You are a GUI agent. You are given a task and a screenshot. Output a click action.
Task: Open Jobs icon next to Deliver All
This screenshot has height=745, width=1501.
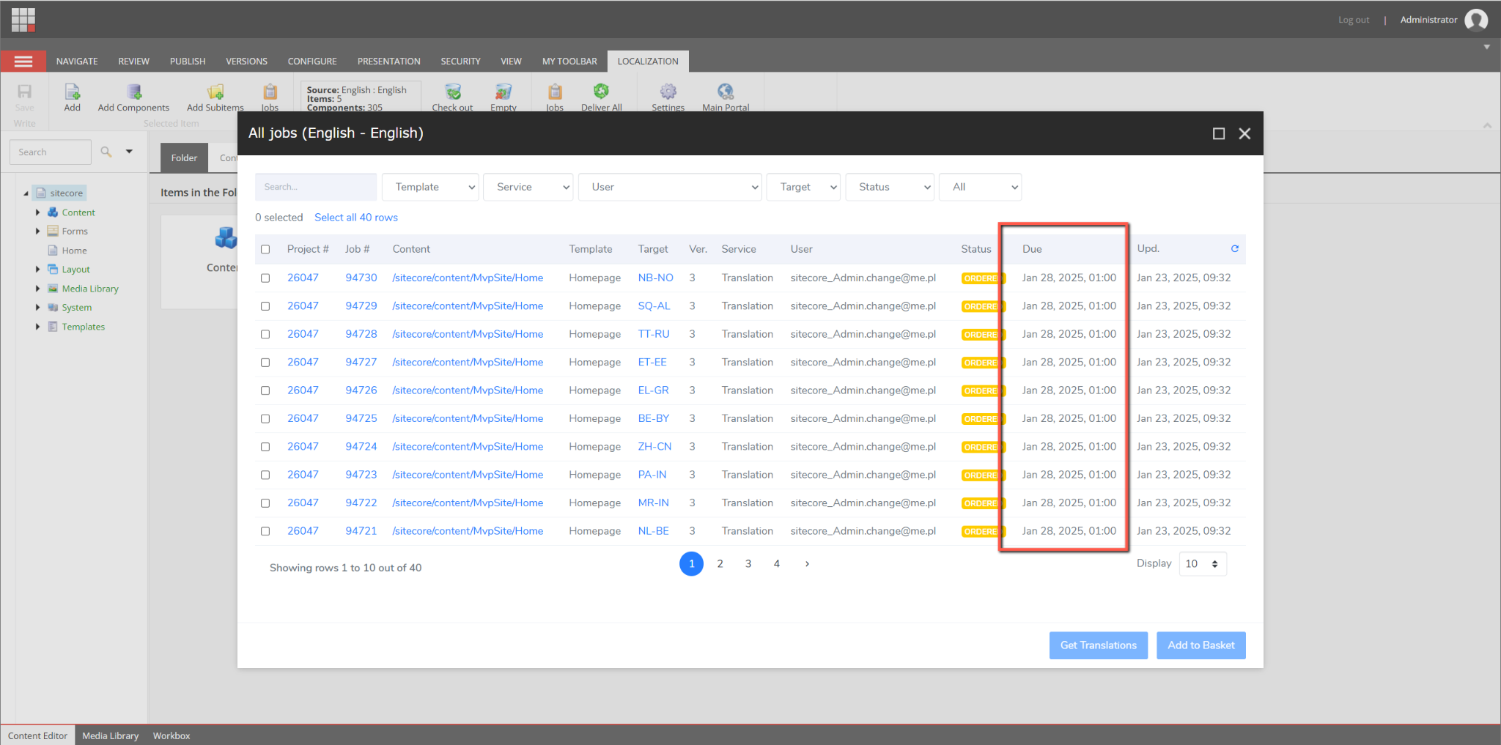pyautogui.click(x=555, y=92)
